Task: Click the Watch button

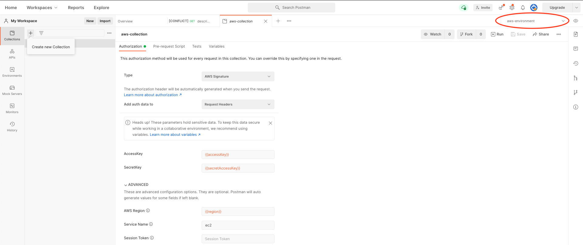Action: 432,34
